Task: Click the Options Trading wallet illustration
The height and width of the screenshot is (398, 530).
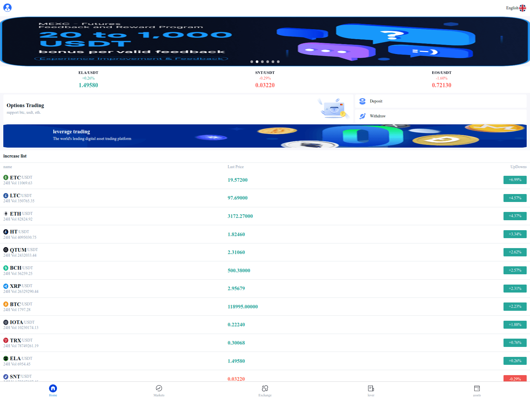Action: coord(334,108)
